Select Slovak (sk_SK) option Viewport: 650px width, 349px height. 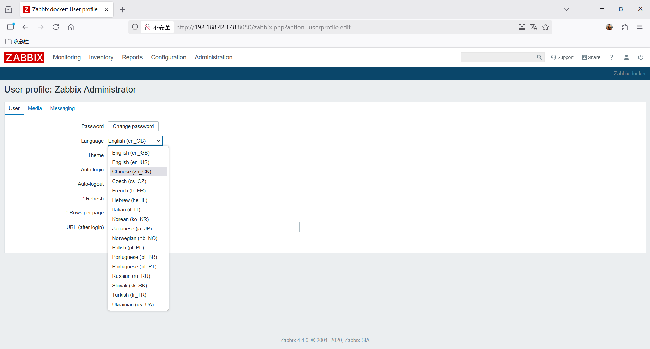point(138,286)
